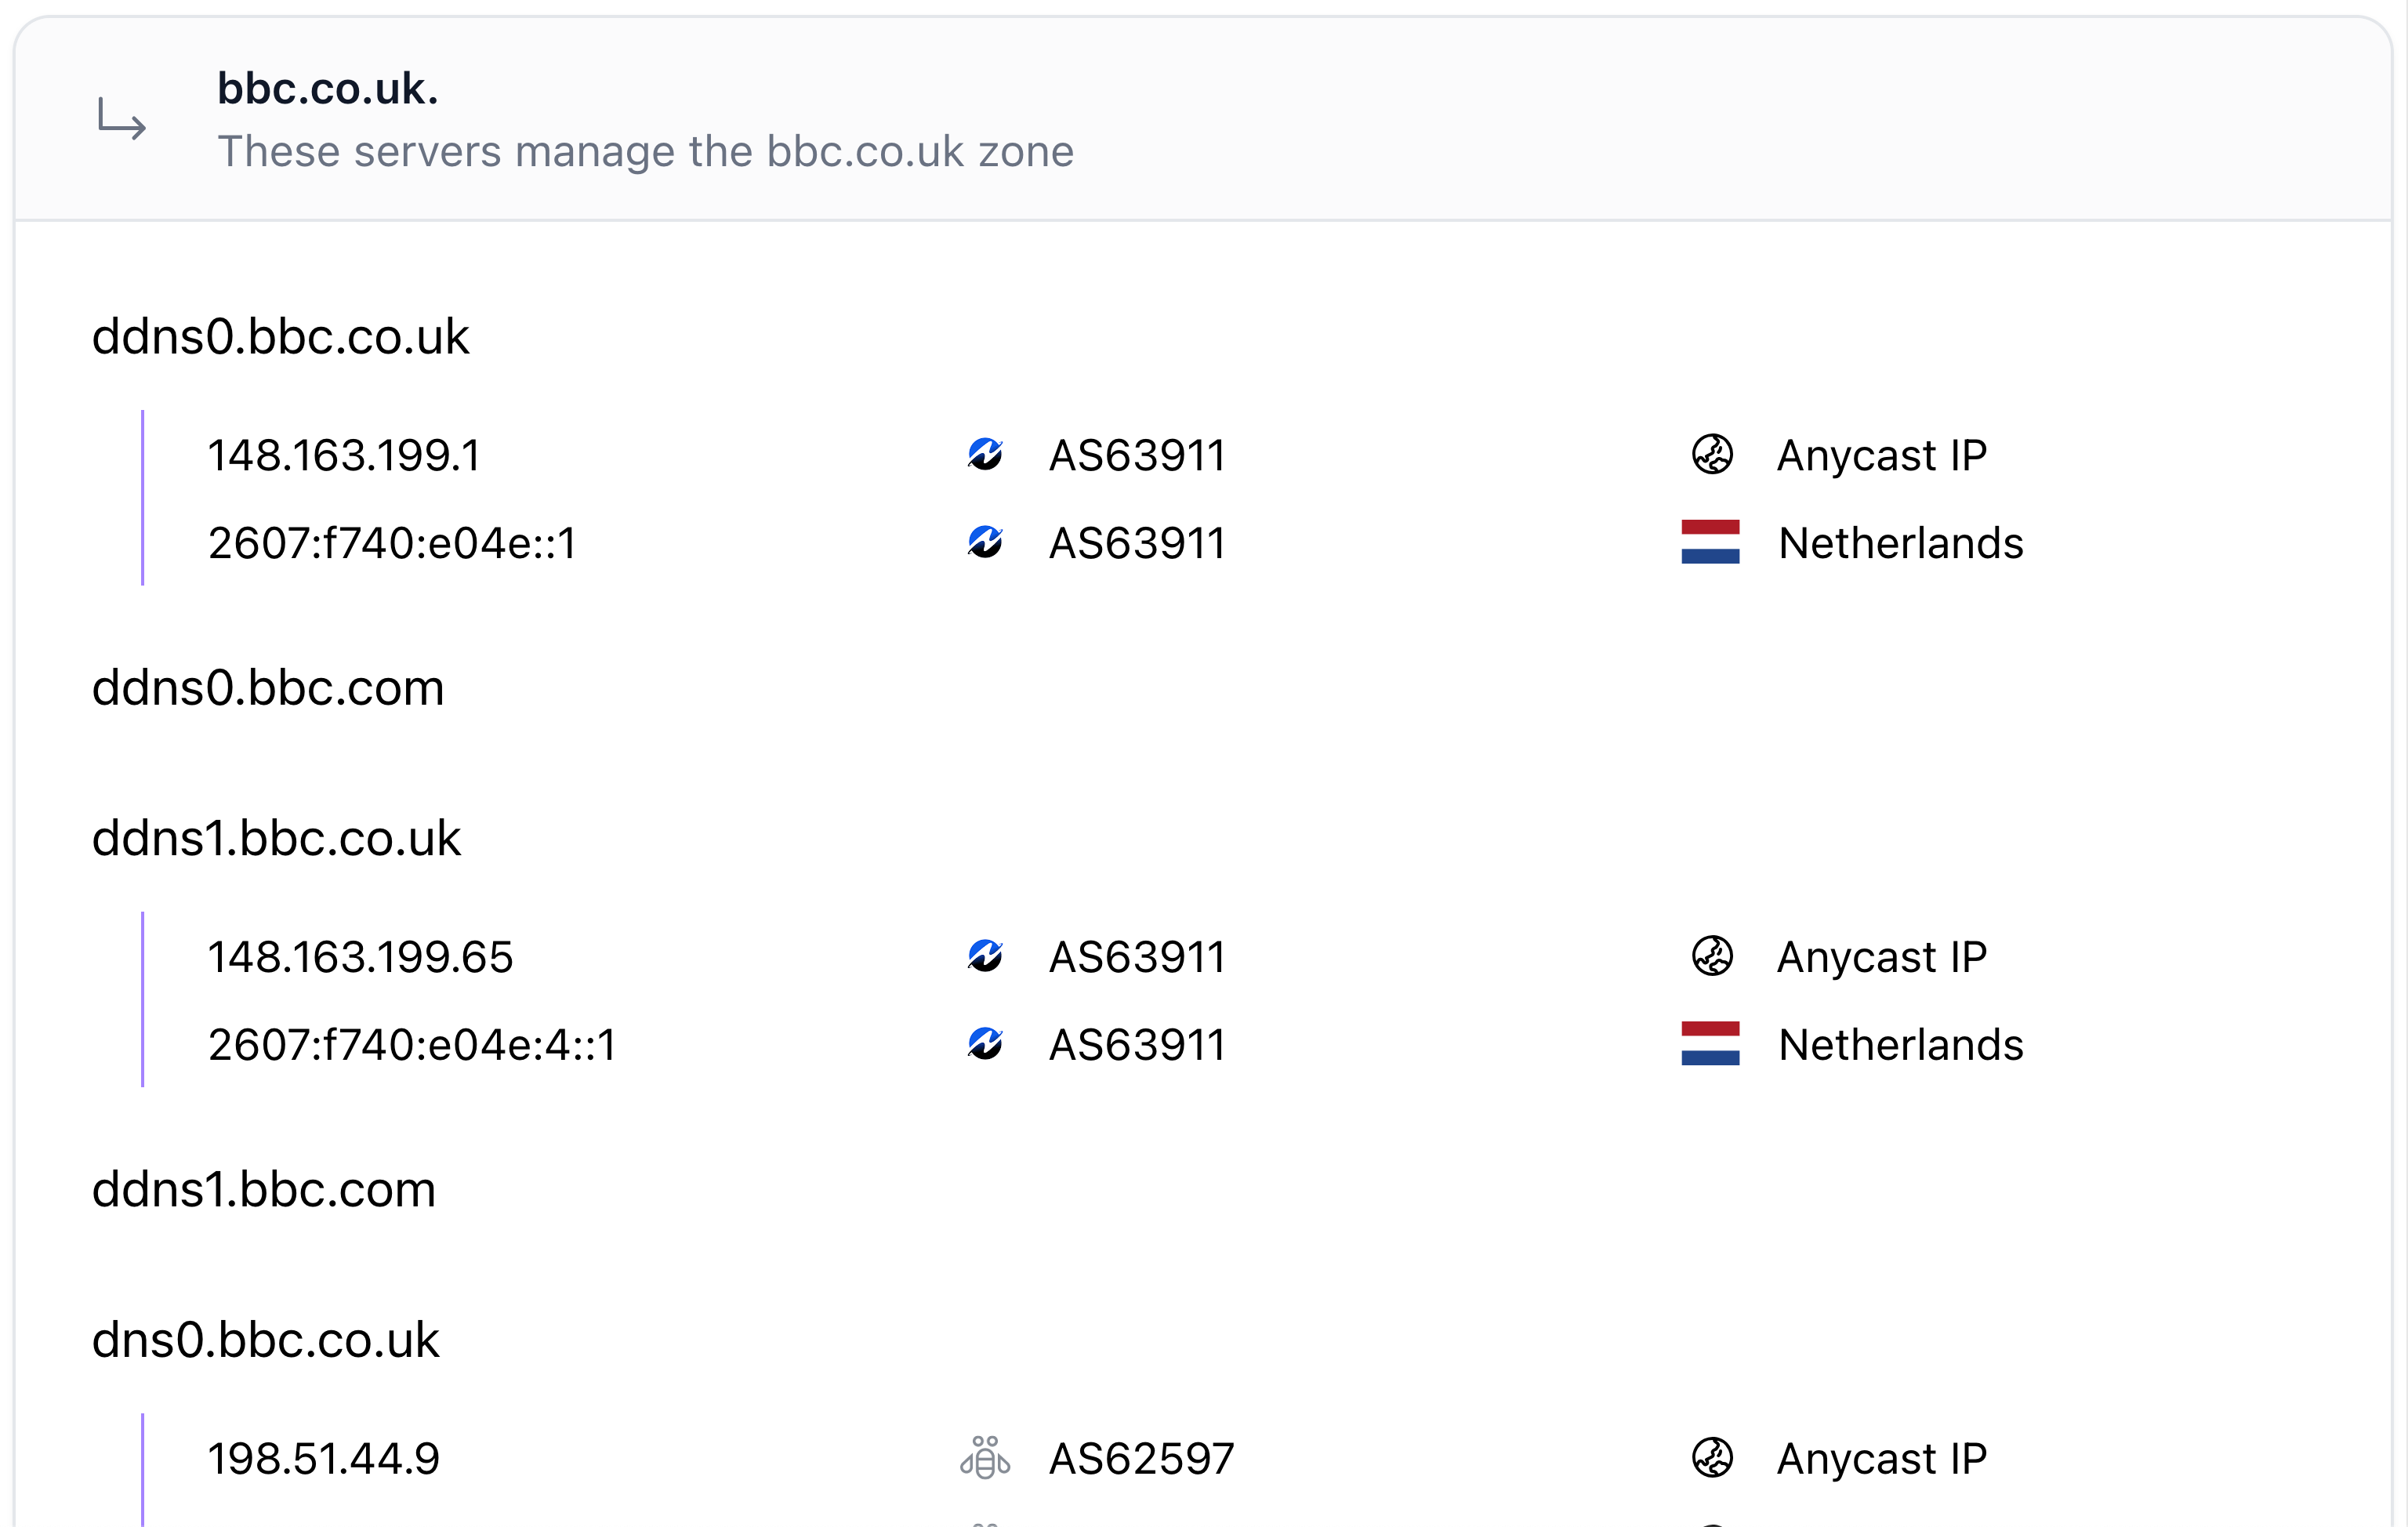2408x1527 pixels.
Task: Open IP address 148.163.199.1
Action: 344,456
